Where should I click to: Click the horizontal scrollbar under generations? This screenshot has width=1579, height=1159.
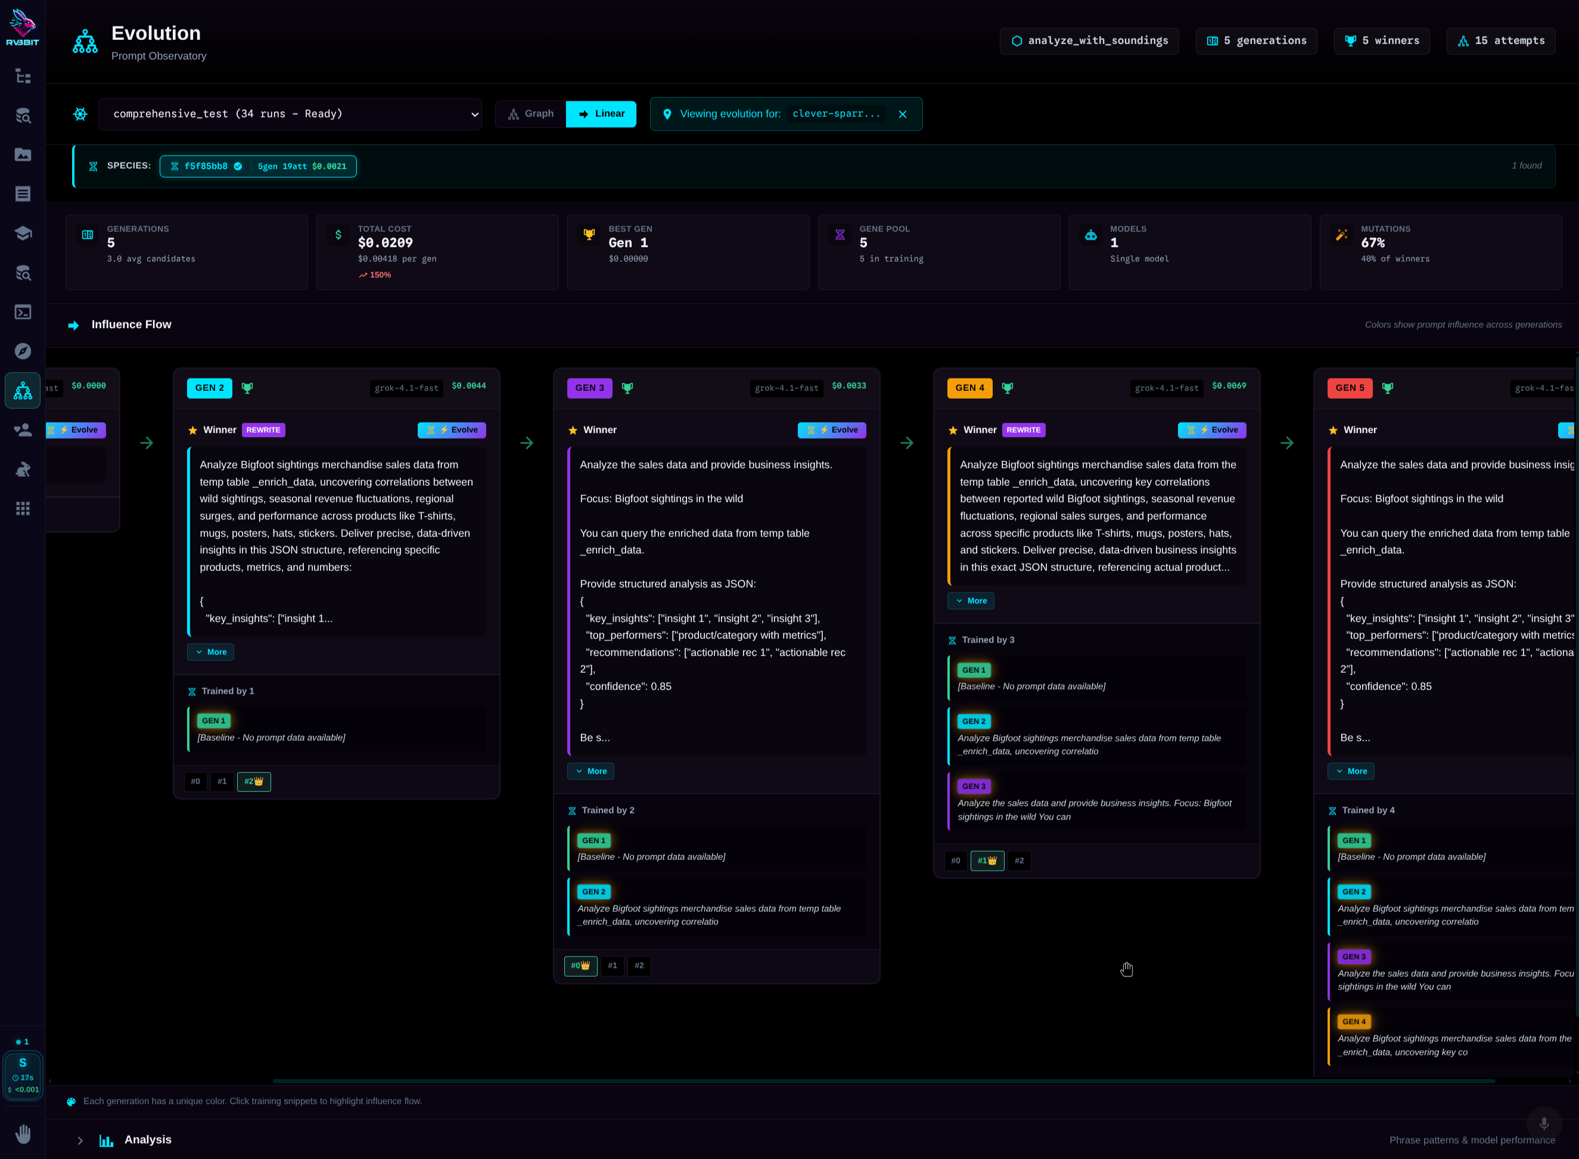tap(884, 1081)
